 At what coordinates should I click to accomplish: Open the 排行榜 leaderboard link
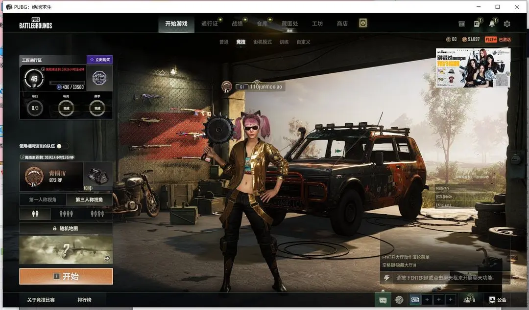84,300
